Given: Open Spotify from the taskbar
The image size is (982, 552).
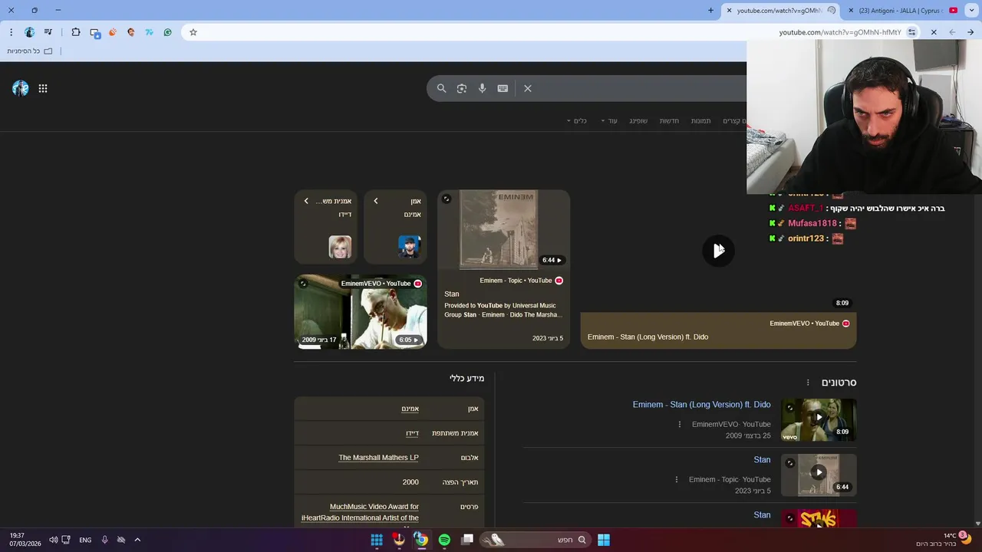Looking at the screenshot, I should point(444,540).
